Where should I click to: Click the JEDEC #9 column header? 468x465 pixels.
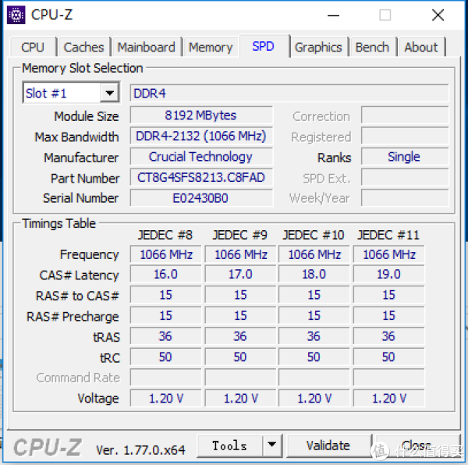click(x=240, y=235)
